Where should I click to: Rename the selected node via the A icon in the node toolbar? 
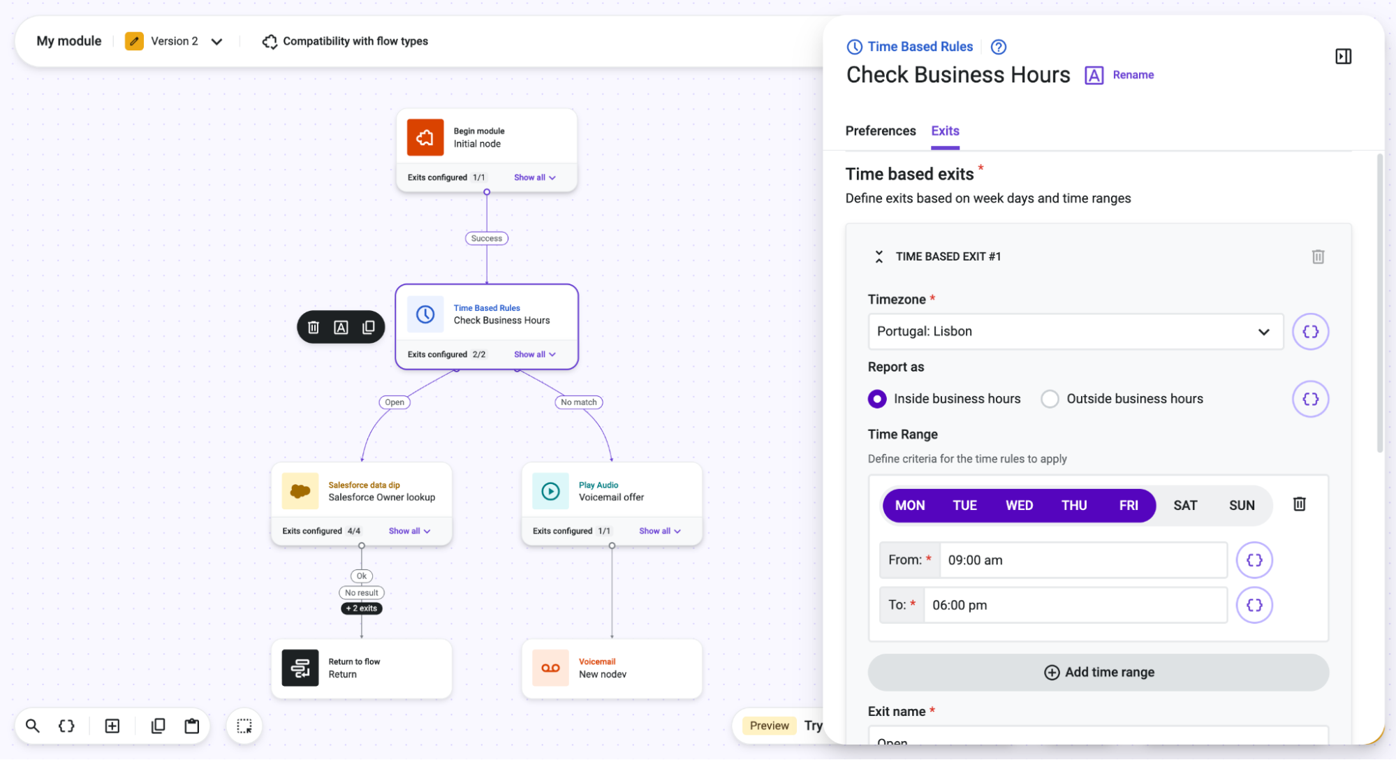tap(341, 327)
